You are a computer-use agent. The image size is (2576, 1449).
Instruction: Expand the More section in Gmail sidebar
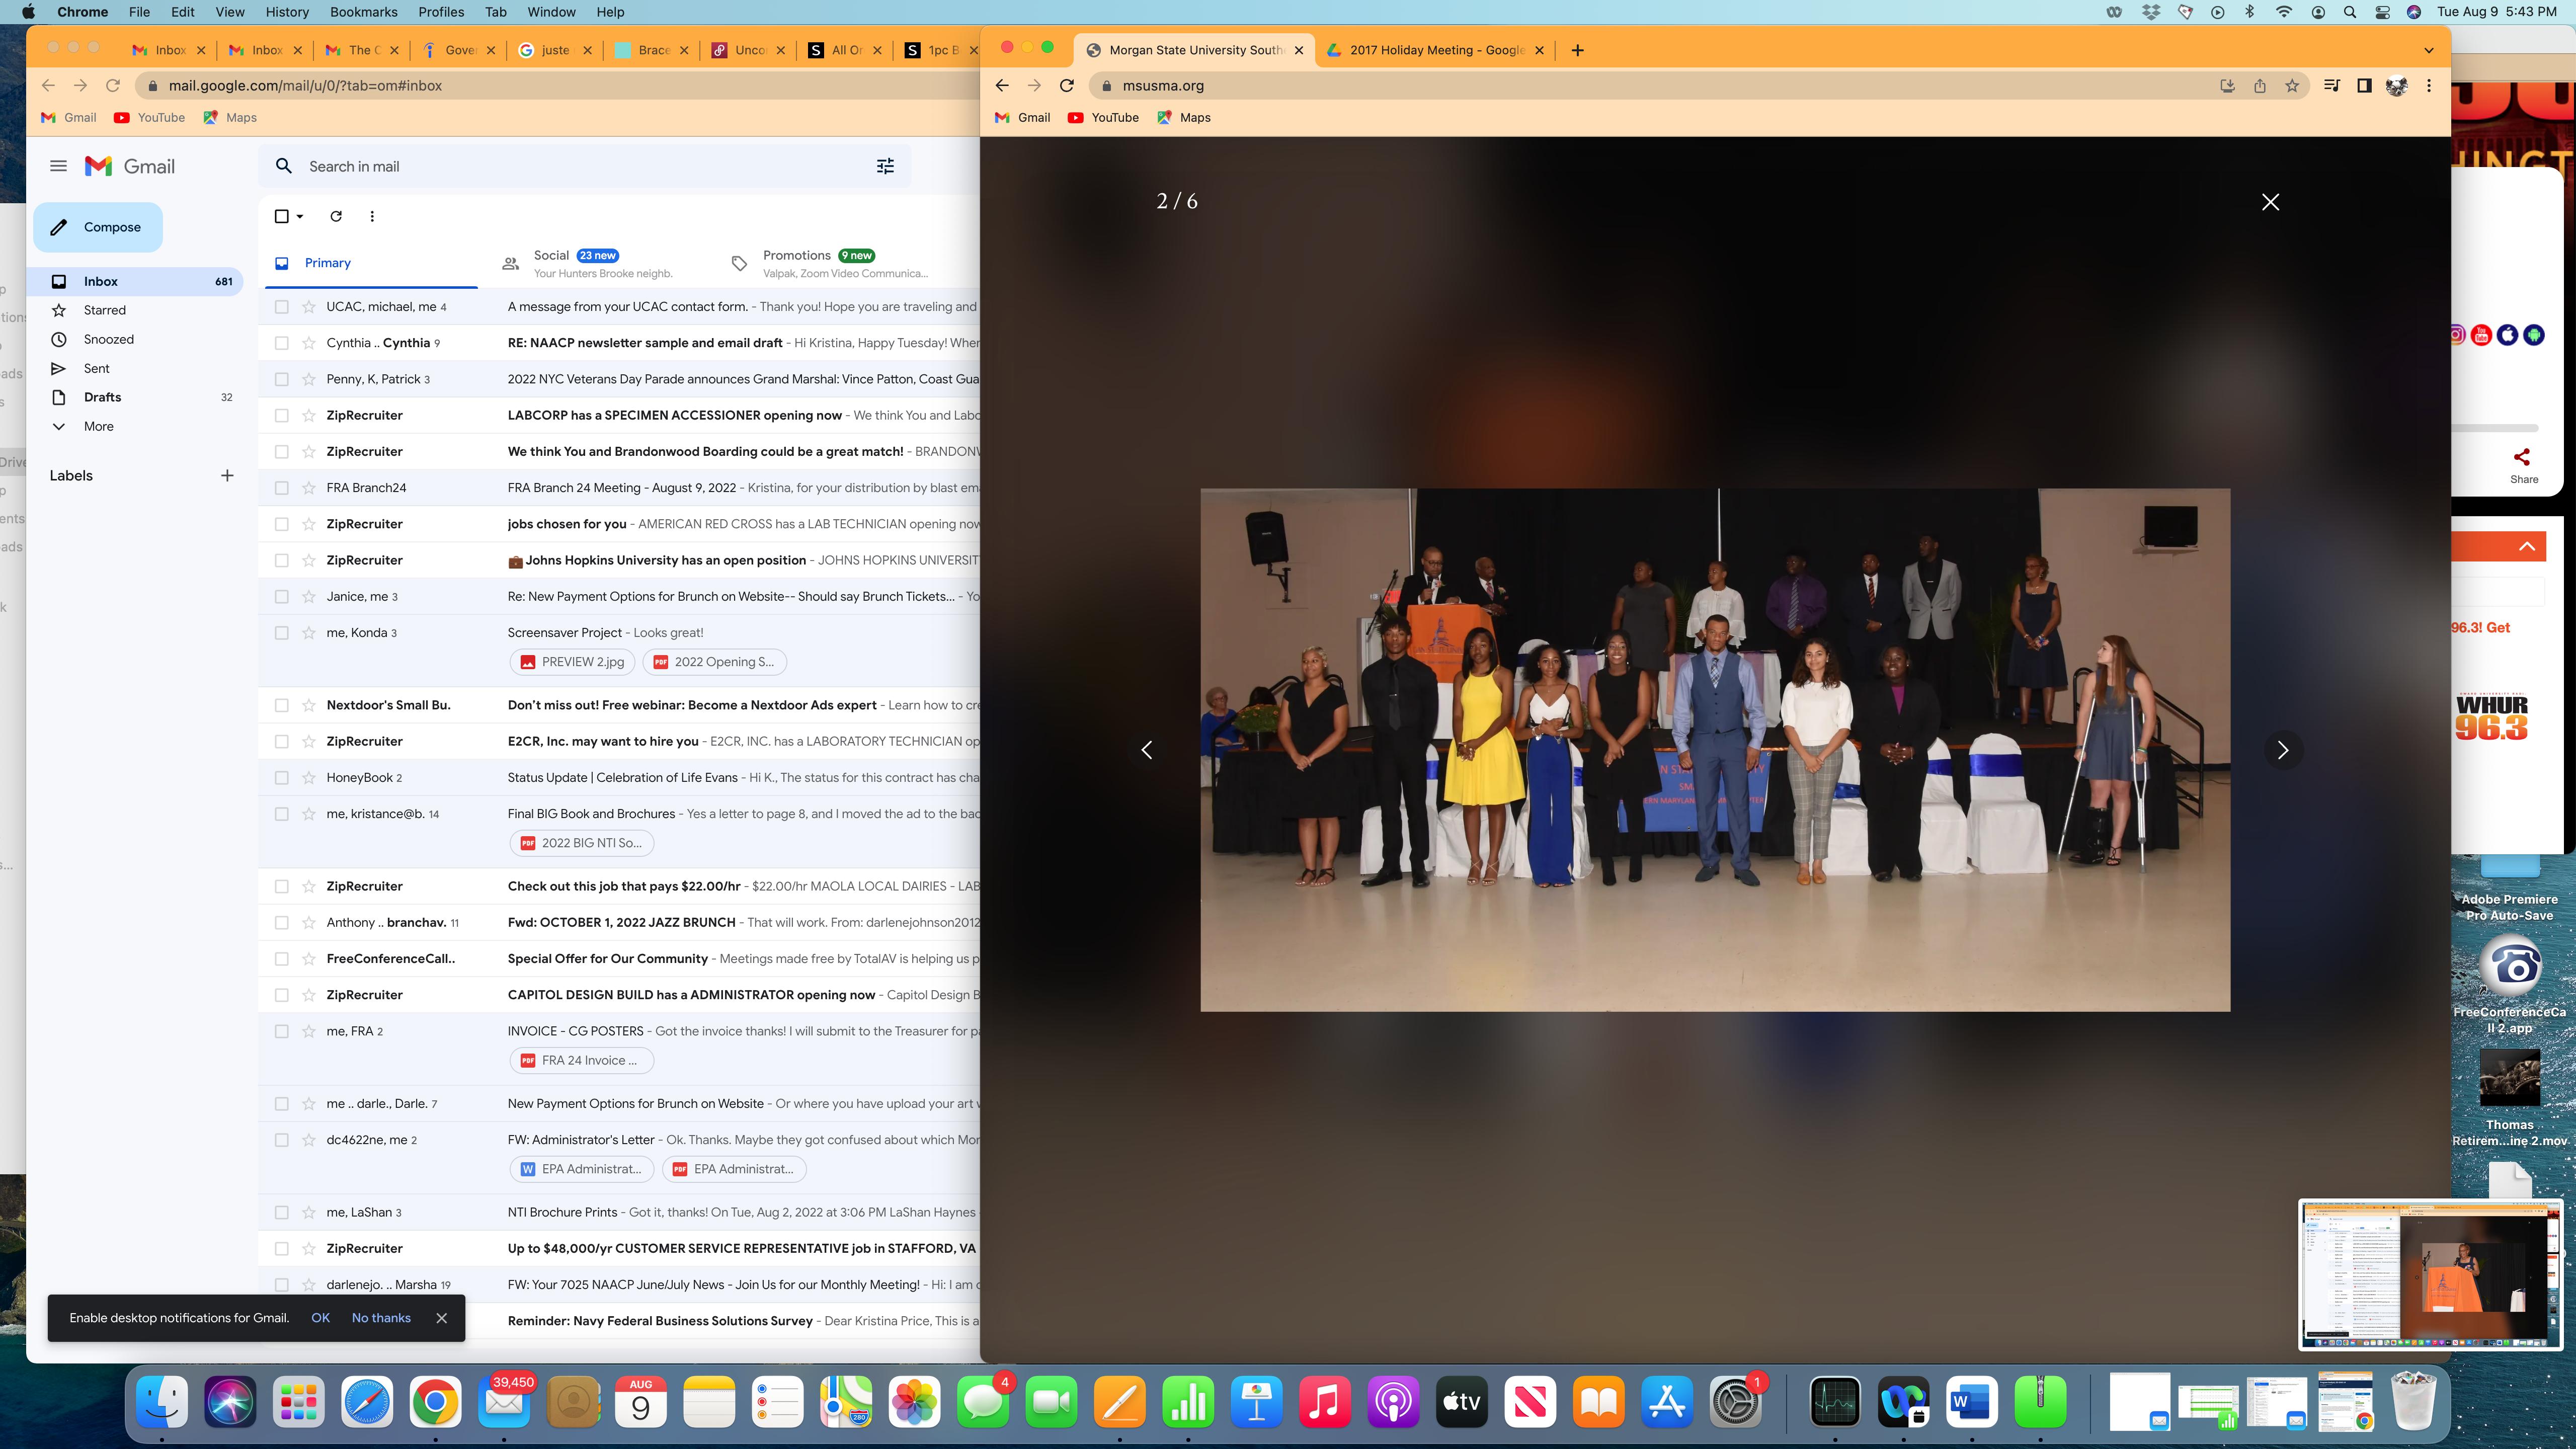pyautogui.click(x=98, y=427)
